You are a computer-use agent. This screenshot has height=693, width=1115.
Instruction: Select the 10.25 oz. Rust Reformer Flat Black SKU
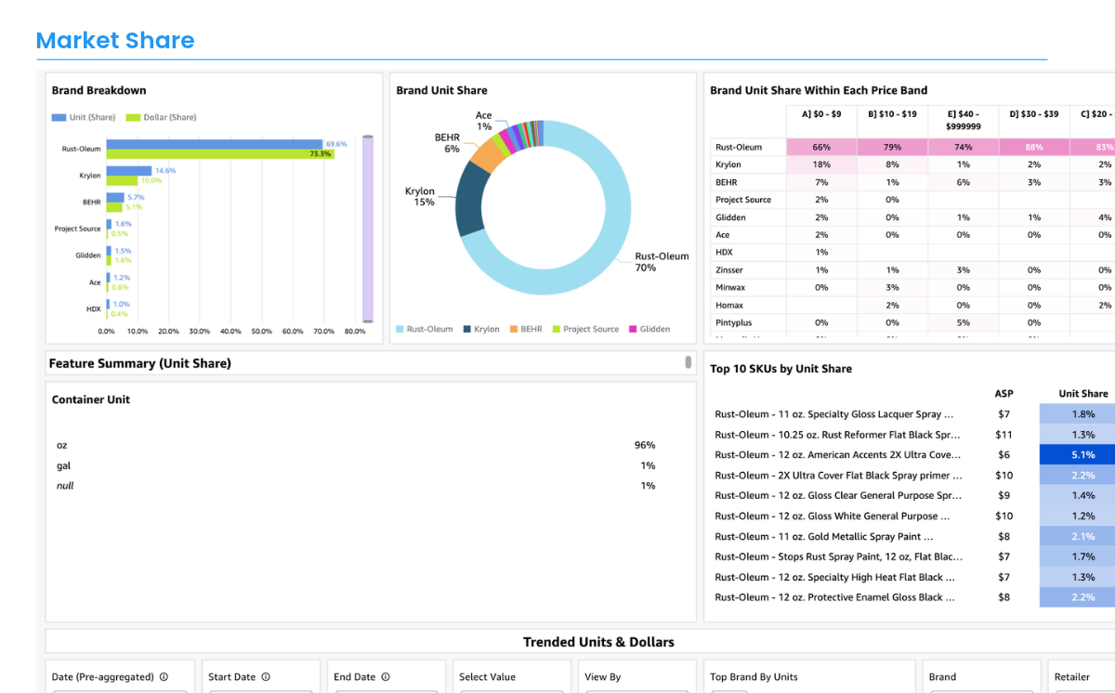(x=838, y=435)
